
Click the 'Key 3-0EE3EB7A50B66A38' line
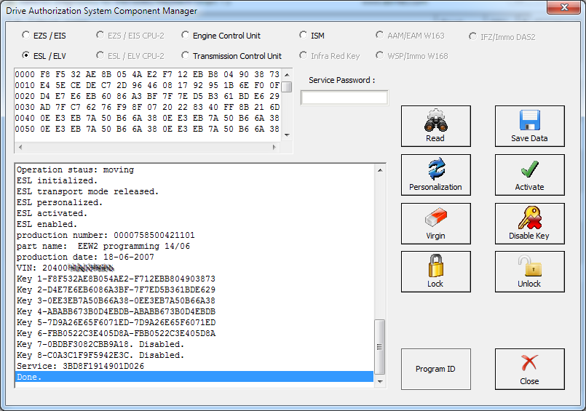(116, 300)
